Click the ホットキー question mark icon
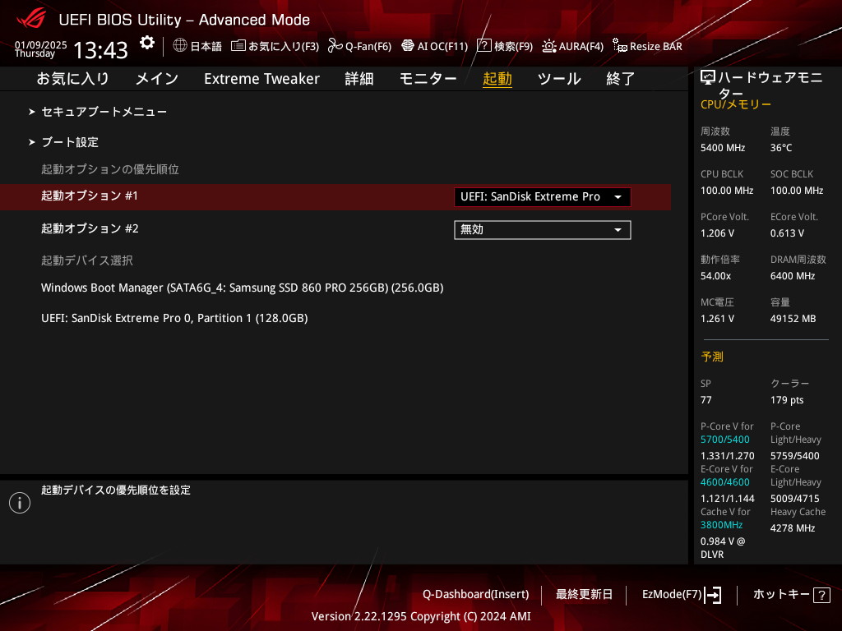This screenshot has height=631, width=842. pyautogui.click(x=821, y=595)
